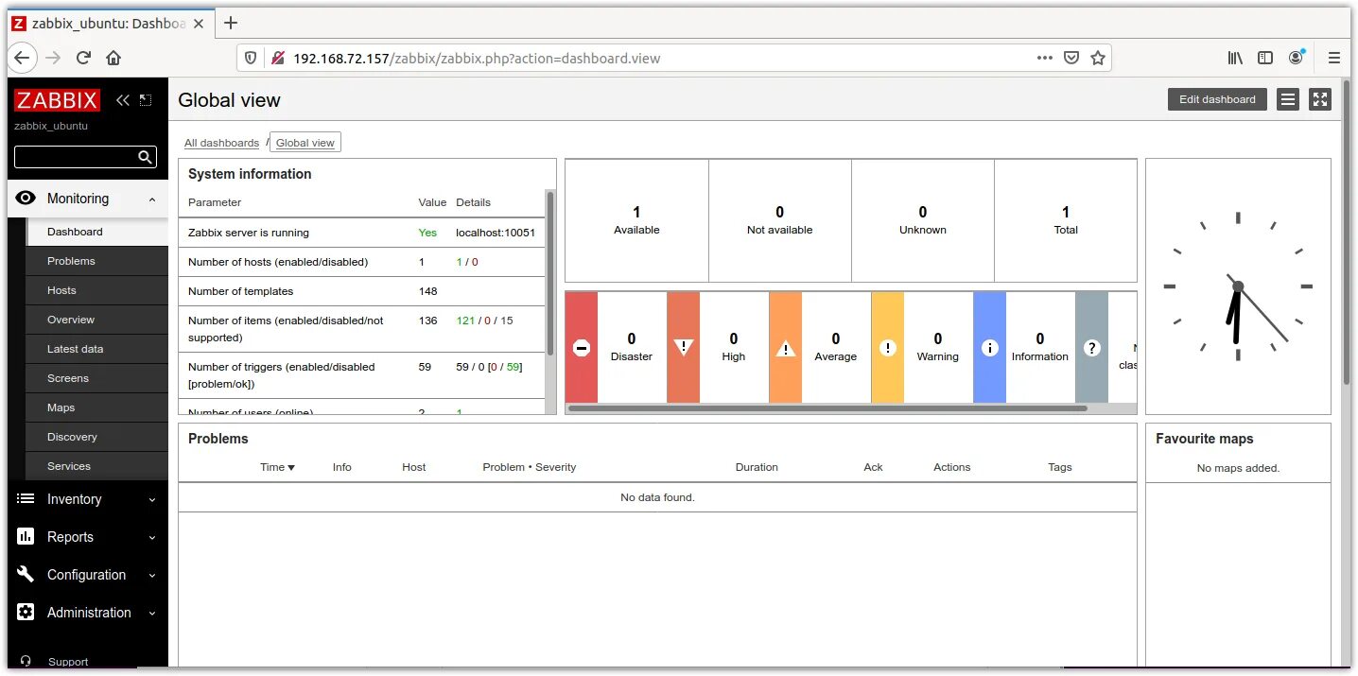Open Overview in Monitoring menu
This screenshot has height=676, width=1358.
[x=97, y=320]
